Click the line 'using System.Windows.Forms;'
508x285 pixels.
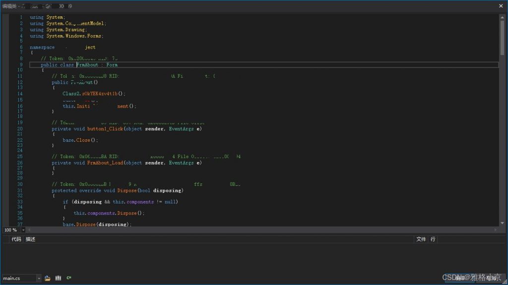point(67,36)
